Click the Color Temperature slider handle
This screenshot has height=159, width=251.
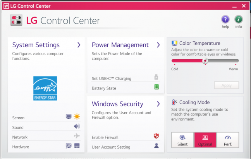(205, 61)
